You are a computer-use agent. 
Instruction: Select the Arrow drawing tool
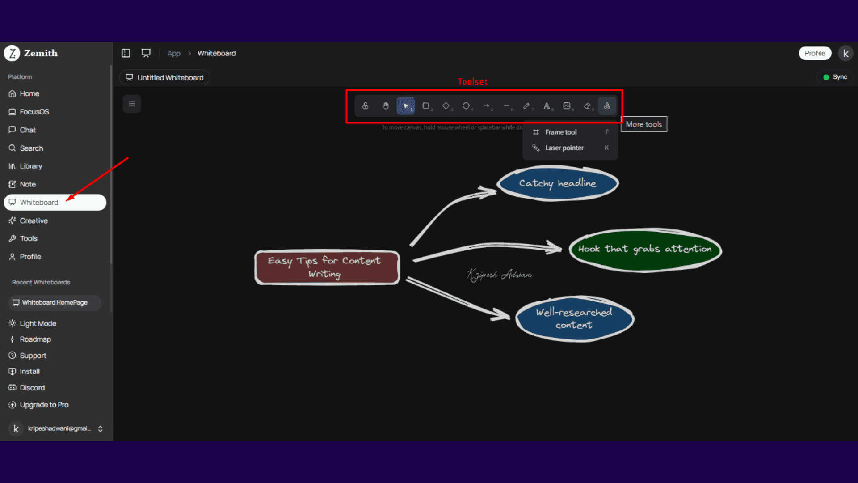point(486,106)
